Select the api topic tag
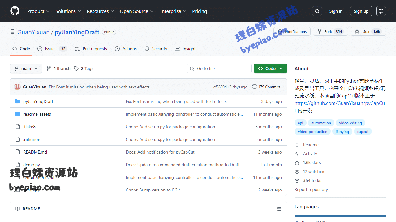Screen dimensions: 396x222 pos(300,123)
